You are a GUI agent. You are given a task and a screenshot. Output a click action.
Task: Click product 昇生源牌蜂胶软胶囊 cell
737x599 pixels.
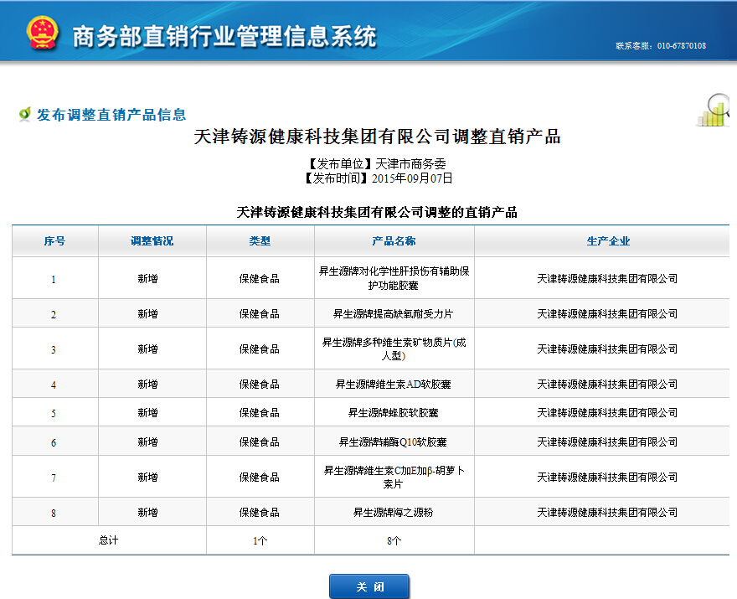coord(394,413)
